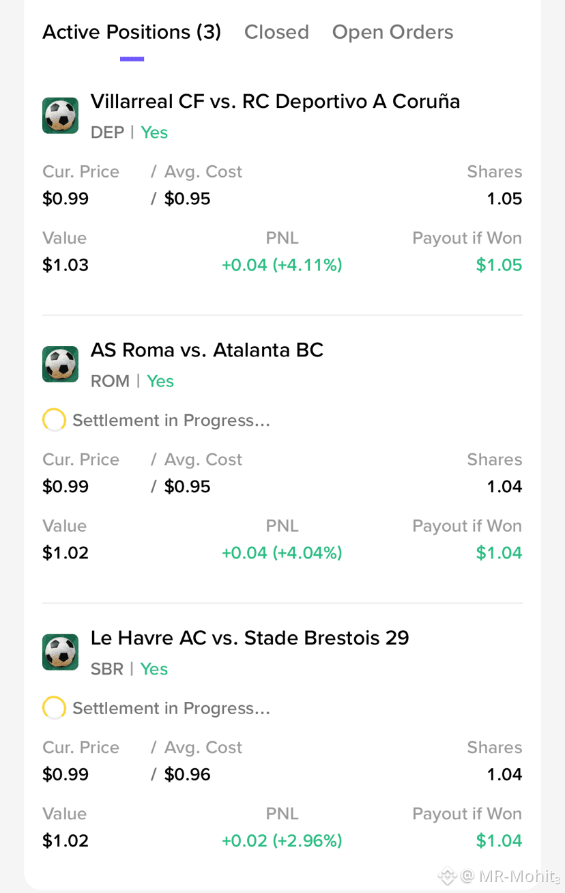
Task: Tap the soccer ball icon for Villarreal match
Action: [61, 115]
